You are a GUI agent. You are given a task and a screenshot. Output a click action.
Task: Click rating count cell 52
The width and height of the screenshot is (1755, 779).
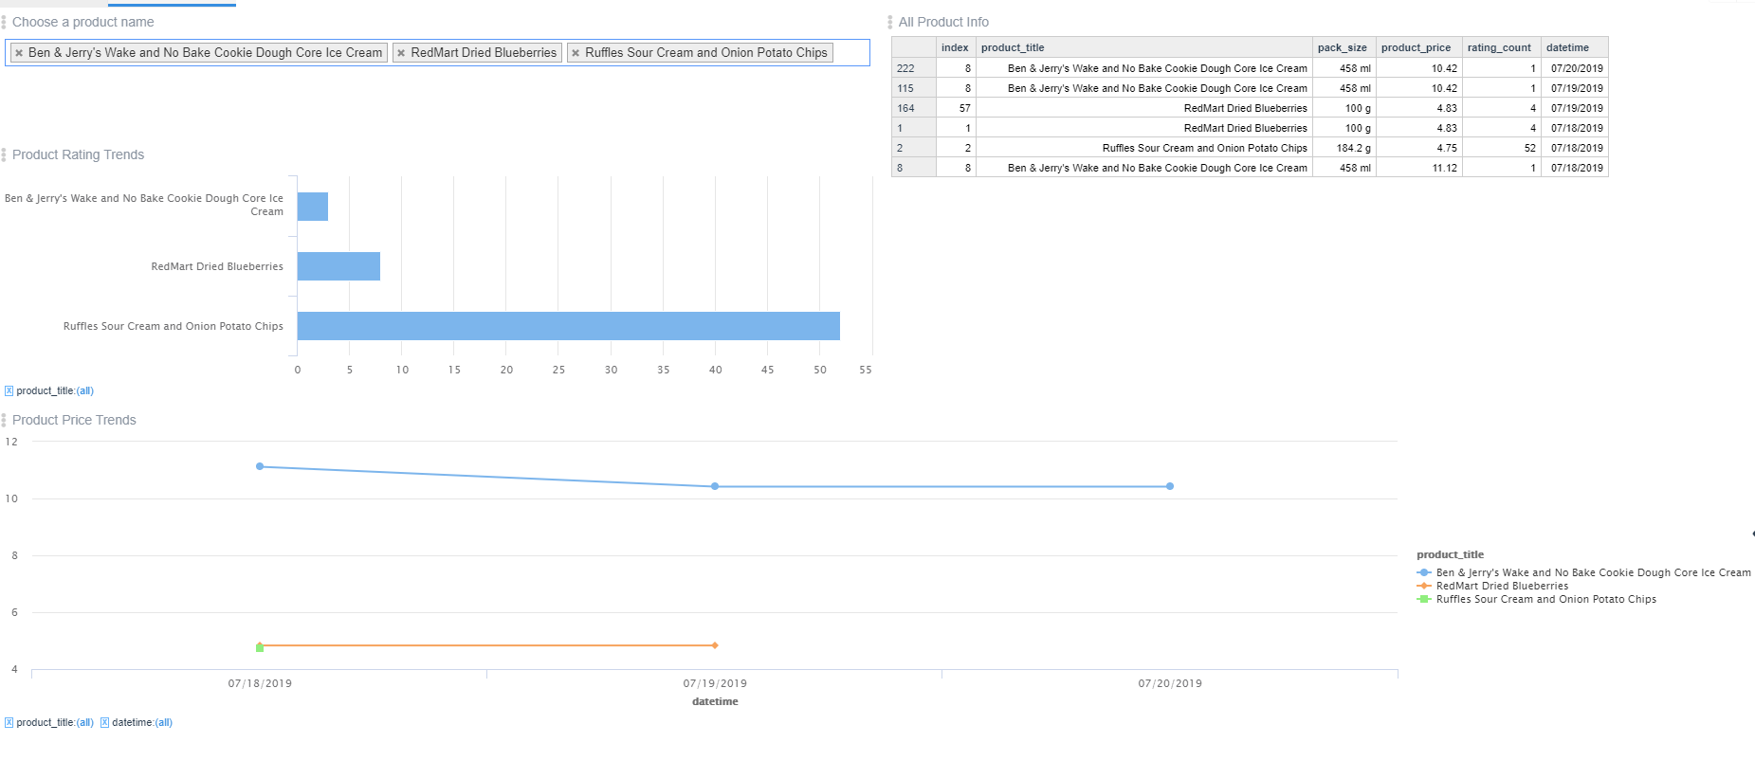tap(1501, 148)
